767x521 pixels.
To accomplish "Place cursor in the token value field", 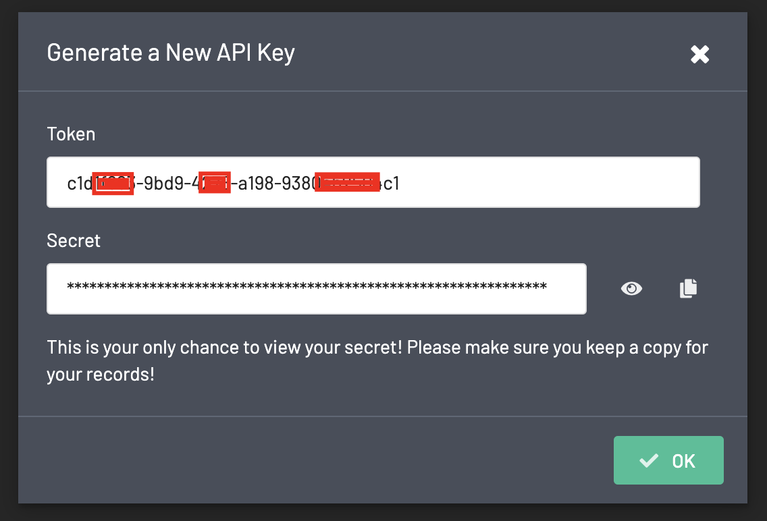I will pyautogui.click(x=373, y=182).
